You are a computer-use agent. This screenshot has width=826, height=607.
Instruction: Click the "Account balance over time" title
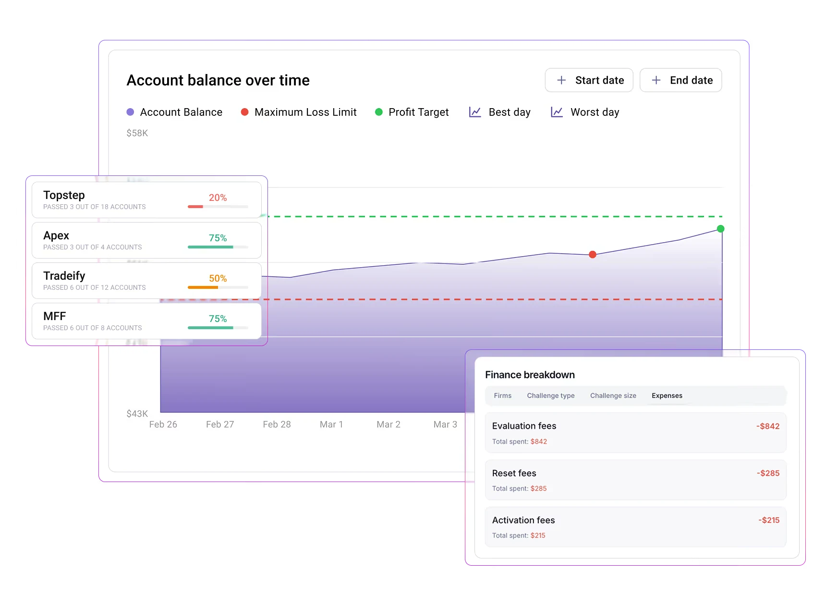(218, 80)
